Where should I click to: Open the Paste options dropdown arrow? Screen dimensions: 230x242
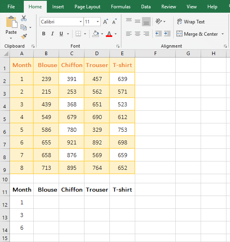pyautogui.click(x=11, y=38)
